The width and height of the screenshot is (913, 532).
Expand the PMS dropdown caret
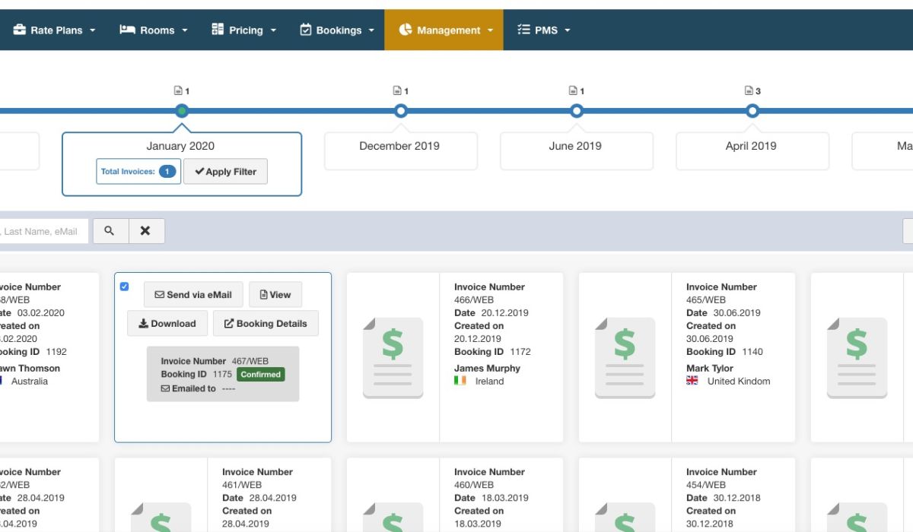[568, 31]
